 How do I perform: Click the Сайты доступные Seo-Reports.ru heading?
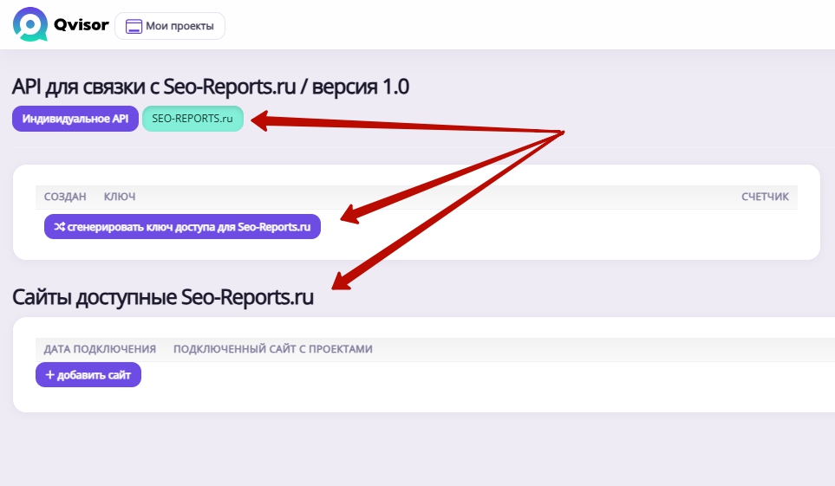163,297
